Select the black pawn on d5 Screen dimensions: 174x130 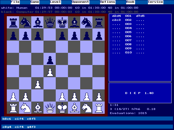click(x=50, y=60)
